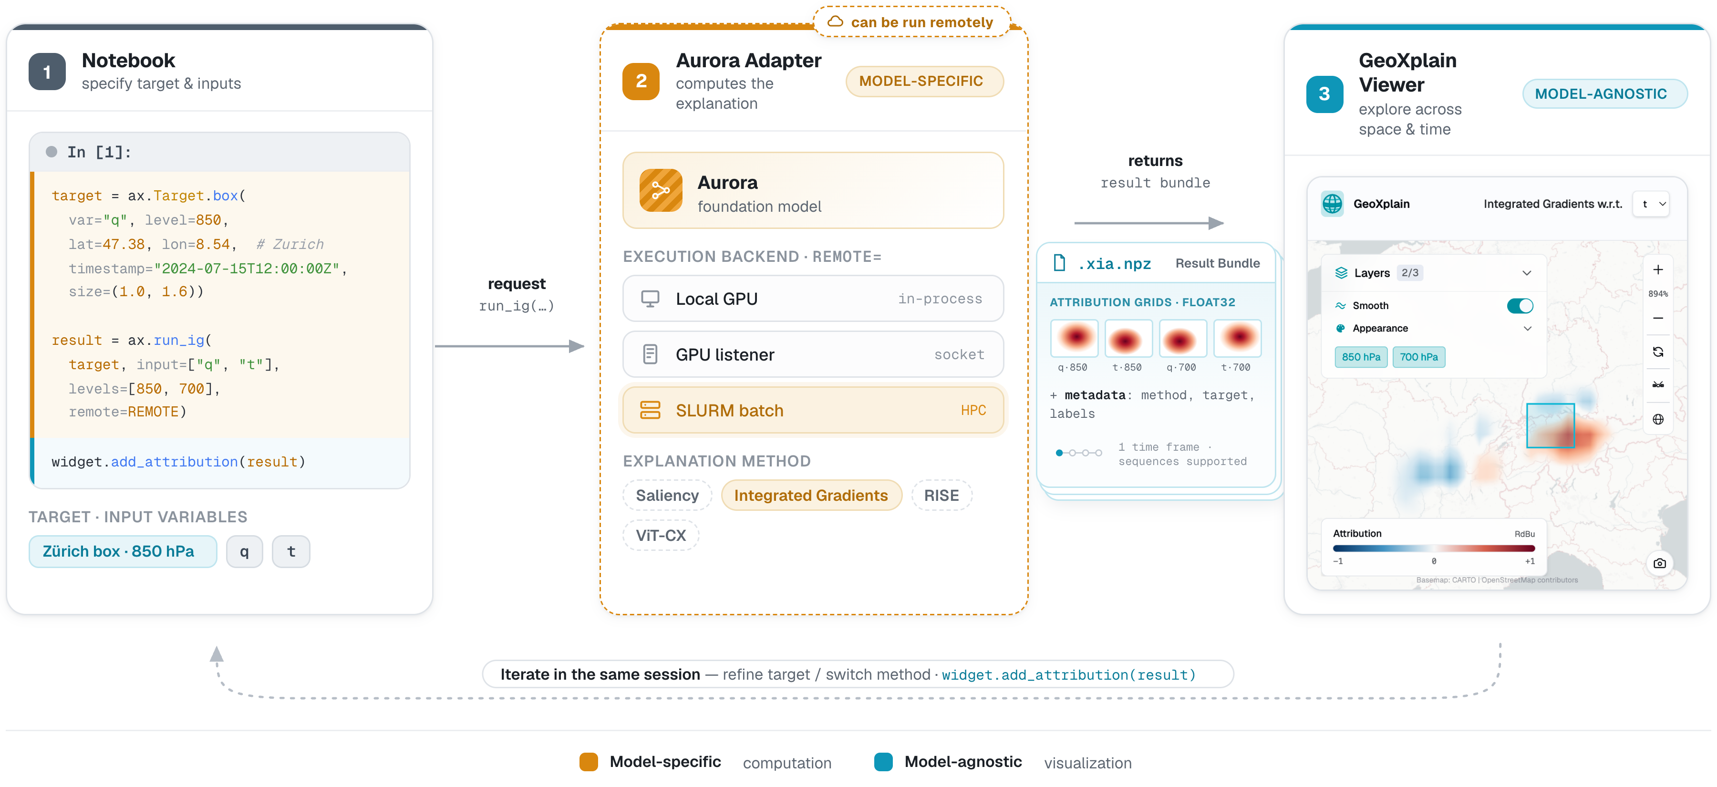Viewport: 1717px width, 787px height.
Task: Toggle the Smooth switch off
Action: coord(1520,305)
